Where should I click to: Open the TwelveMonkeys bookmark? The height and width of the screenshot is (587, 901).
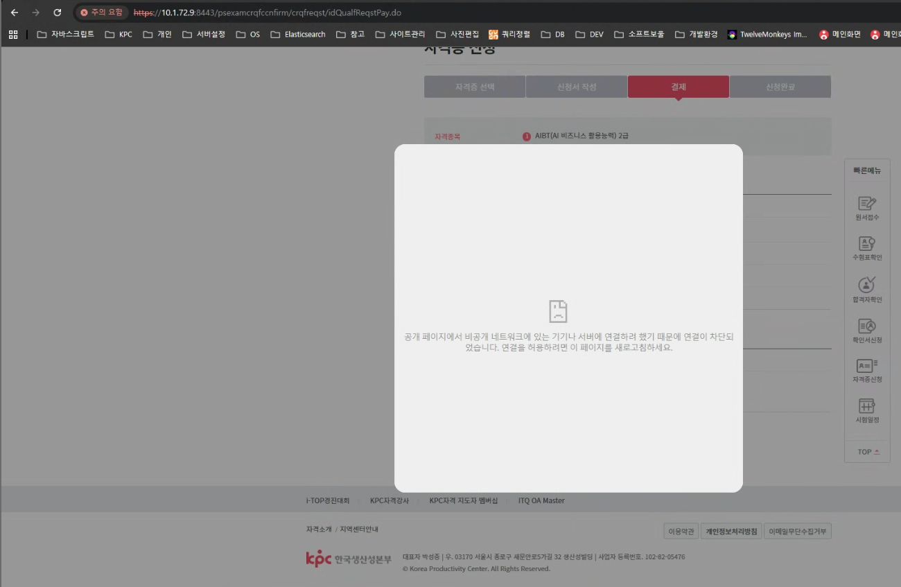768,34
